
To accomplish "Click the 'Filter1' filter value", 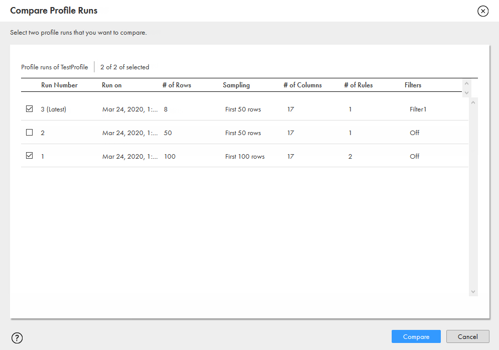I will (x=418, y=109).
